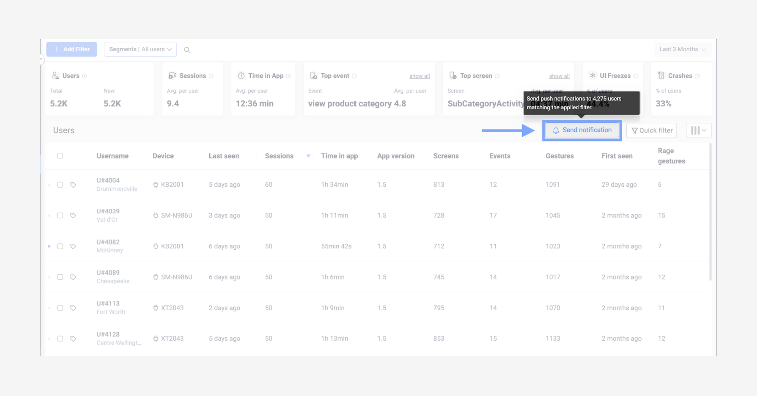This screenshot has width=757, height=396.
Task: Click the Sessions card camera icon
Action: point(172,76)
